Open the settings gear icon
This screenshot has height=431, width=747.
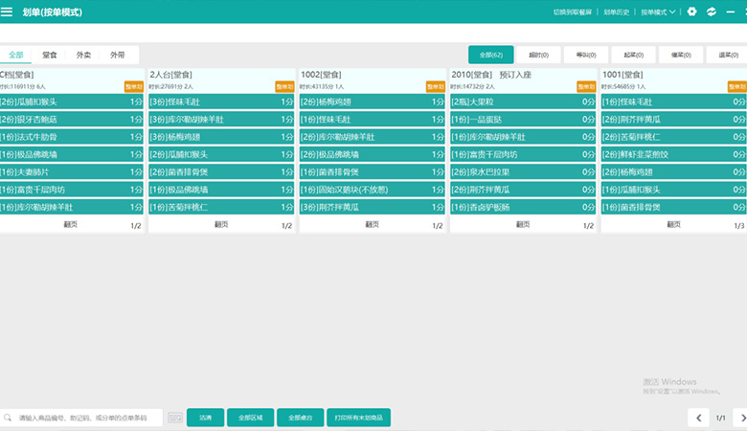coord(692,11)
